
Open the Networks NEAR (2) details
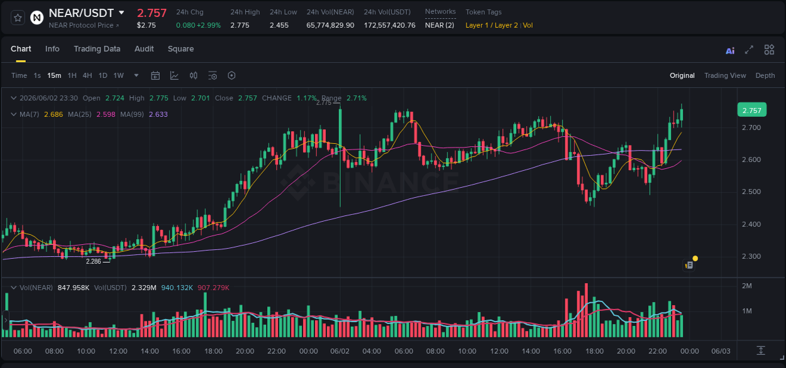point(440,25)
